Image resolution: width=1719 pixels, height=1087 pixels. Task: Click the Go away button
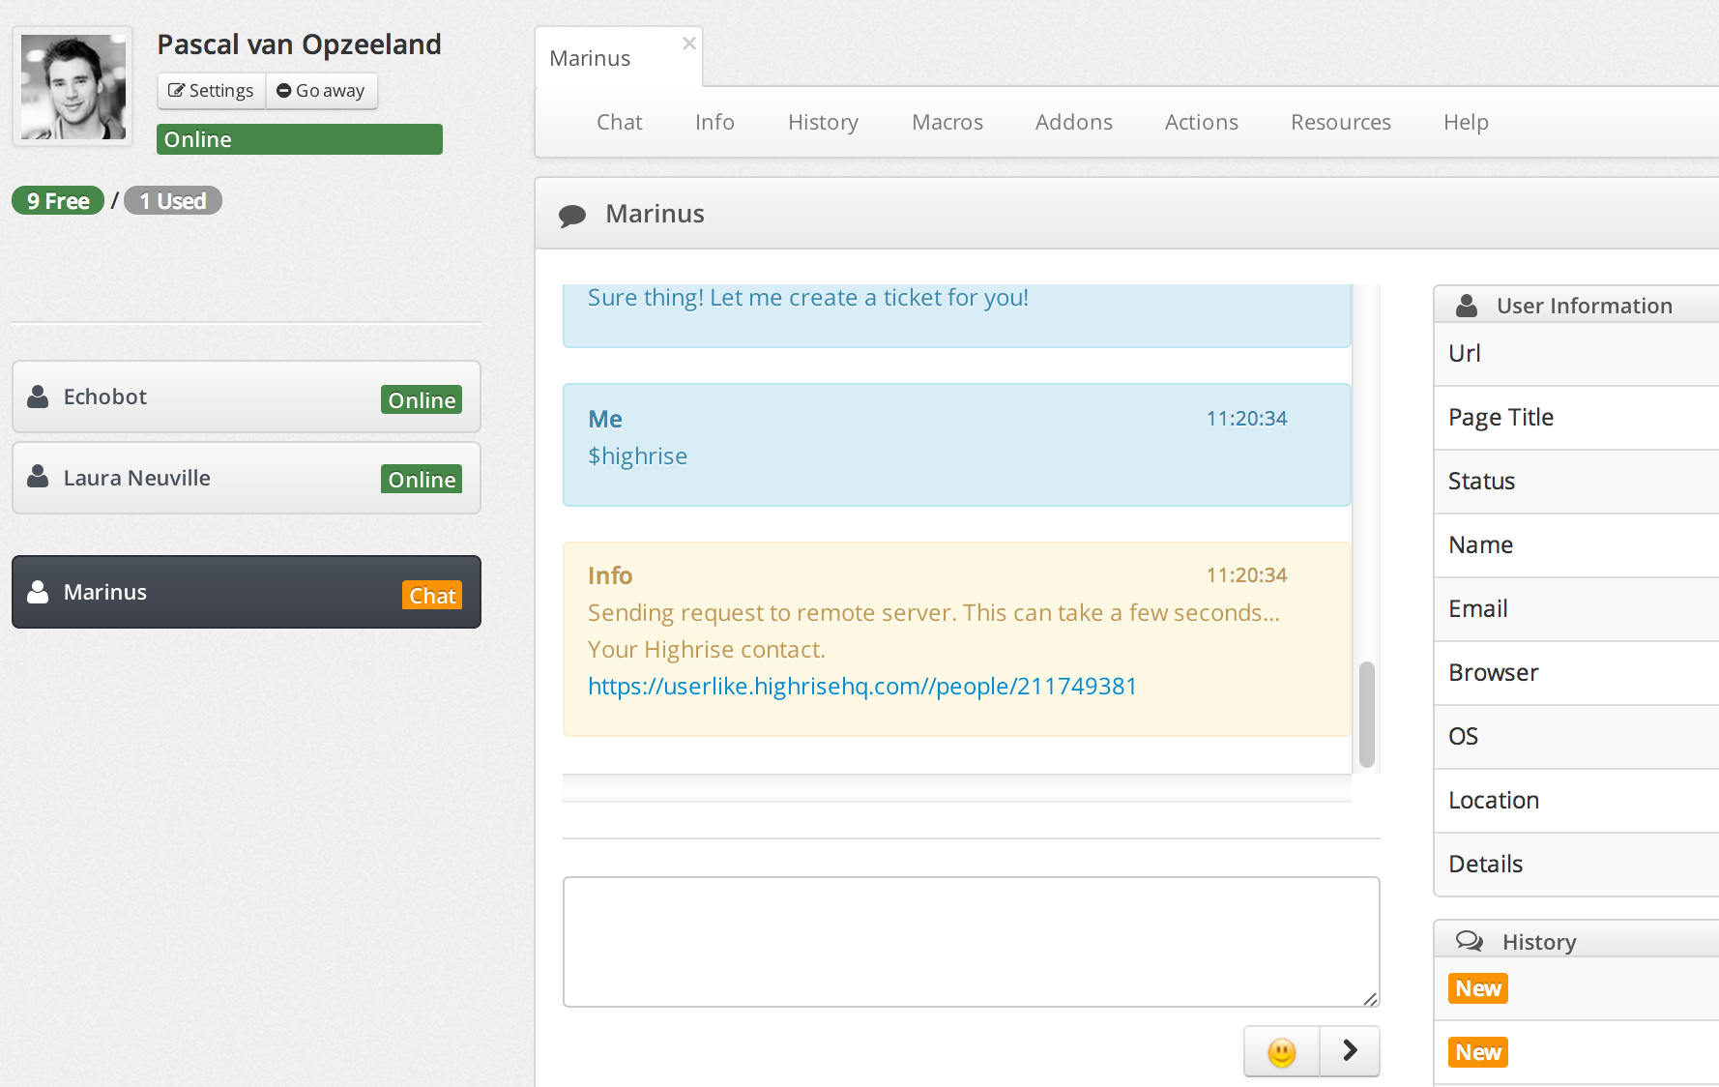pos(321,91)
